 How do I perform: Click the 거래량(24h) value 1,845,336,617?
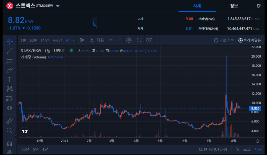click(239, 19)
